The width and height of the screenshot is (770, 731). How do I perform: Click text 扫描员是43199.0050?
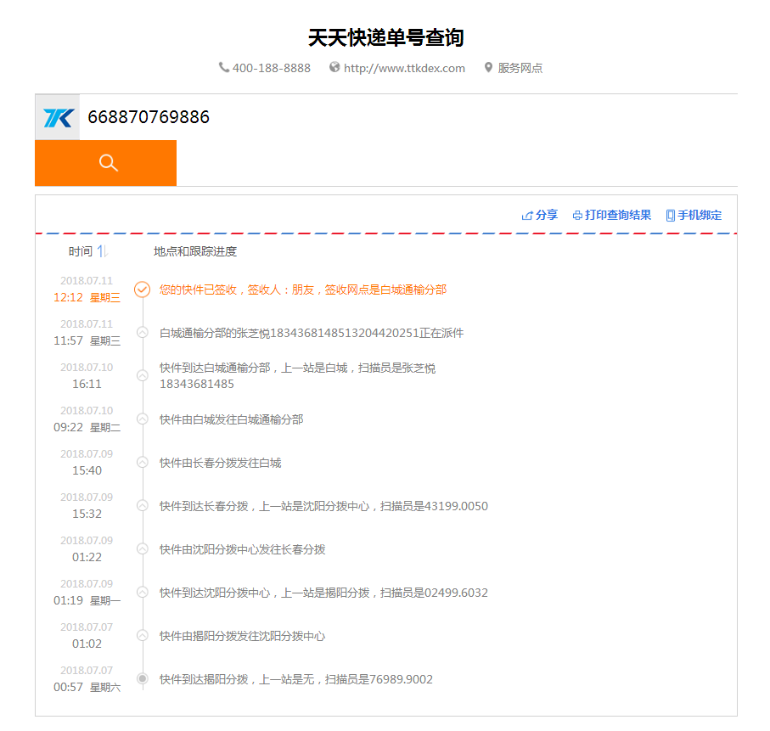pyautogui.click(x=434, y=506)
